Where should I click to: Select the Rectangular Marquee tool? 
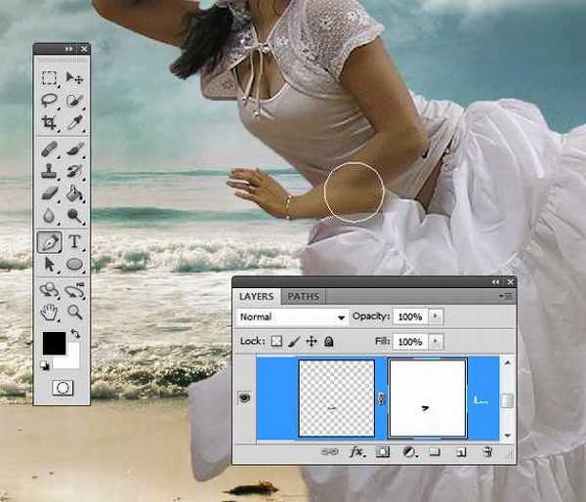pos(49,78)
